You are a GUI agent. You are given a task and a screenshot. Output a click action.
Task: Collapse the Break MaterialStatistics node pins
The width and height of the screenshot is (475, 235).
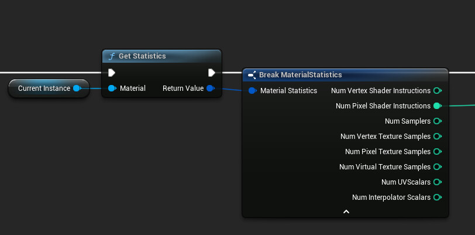click(346, 212)
